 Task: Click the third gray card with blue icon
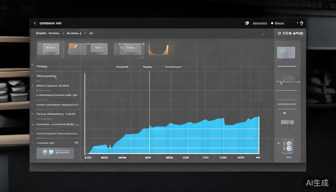point(130,48)
